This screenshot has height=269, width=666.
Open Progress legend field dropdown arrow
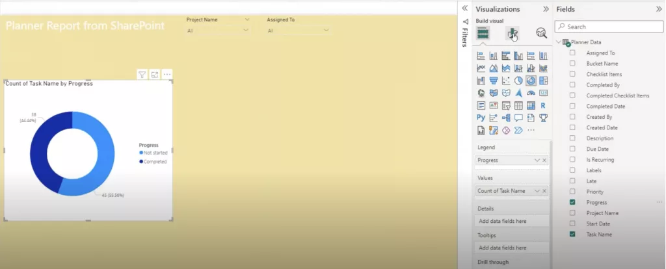point(537,160)
